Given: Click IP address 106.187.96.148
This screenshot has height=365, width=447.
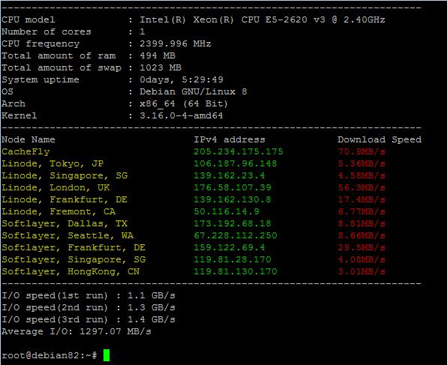Looking at the screenshot, I should [235, 163].
